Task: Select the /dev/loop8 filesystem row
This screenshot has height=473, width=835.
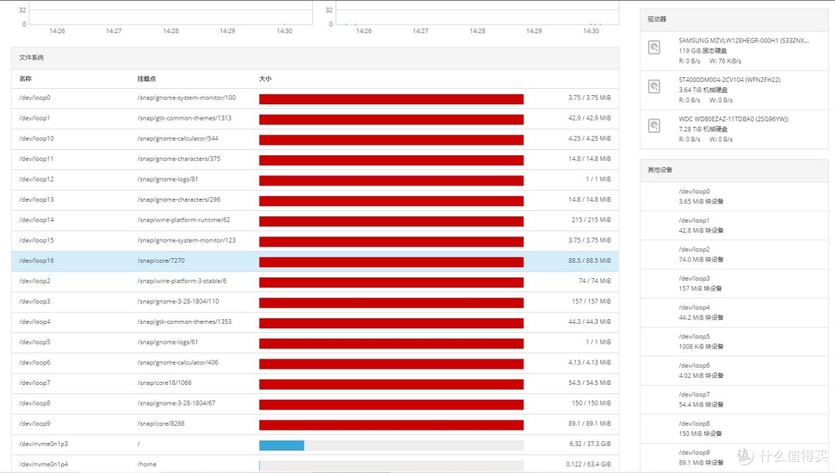Action: coord(315,404)
